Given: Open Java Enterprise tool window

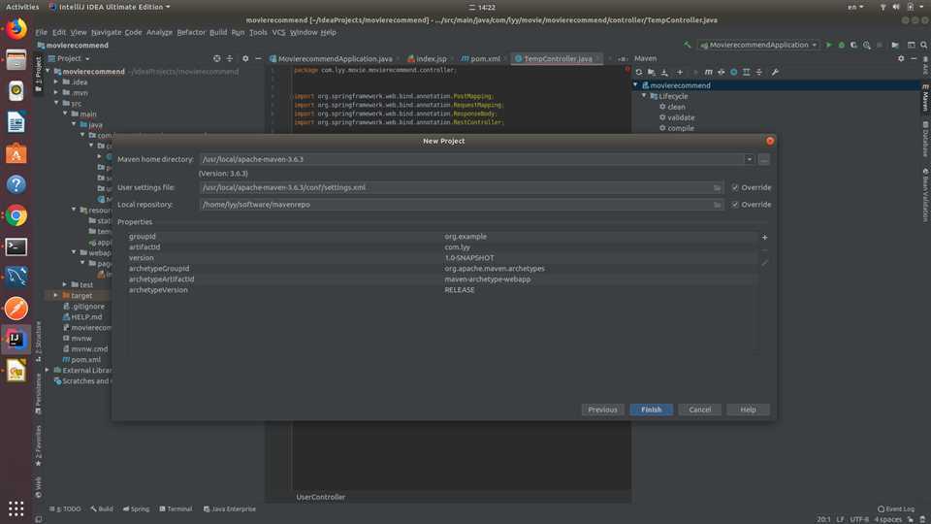Looking at the screenshot, I should pyautogui.click(x=229, y=509).
